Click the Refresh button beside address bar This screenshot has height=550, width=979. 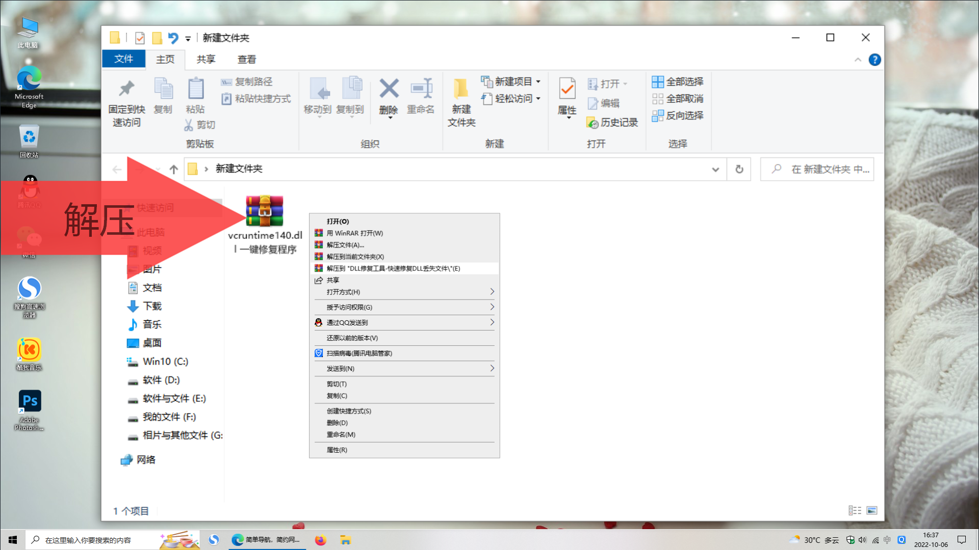[x=739, y=170]
